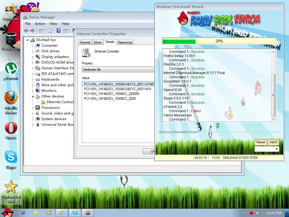Select the Details tab

click(x=110, y=42)
